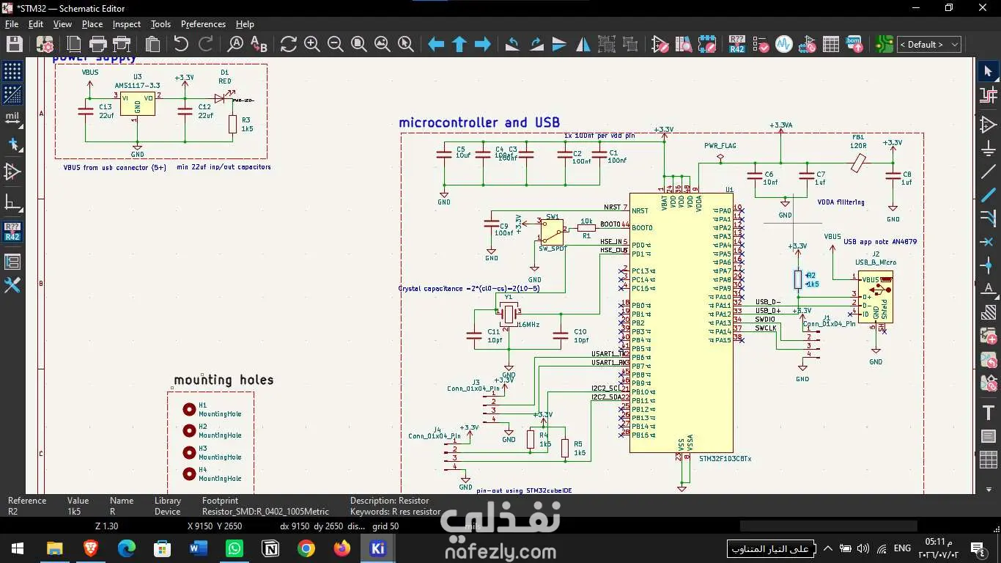Open the View menu
This screenshot has width=1001, height=563.
(62, 24)
